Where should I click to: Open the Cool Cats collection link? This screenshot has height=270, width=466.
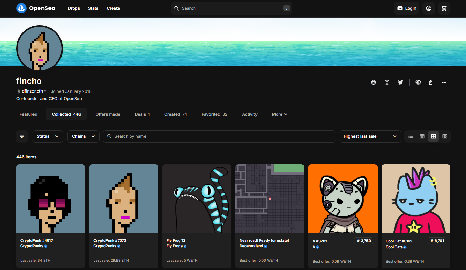394,247
